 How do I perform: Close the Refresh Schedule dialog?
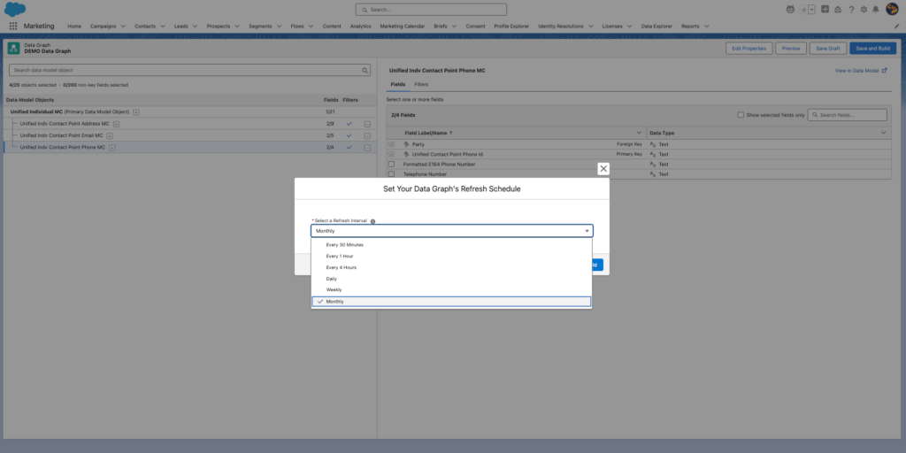click(603, 168)
